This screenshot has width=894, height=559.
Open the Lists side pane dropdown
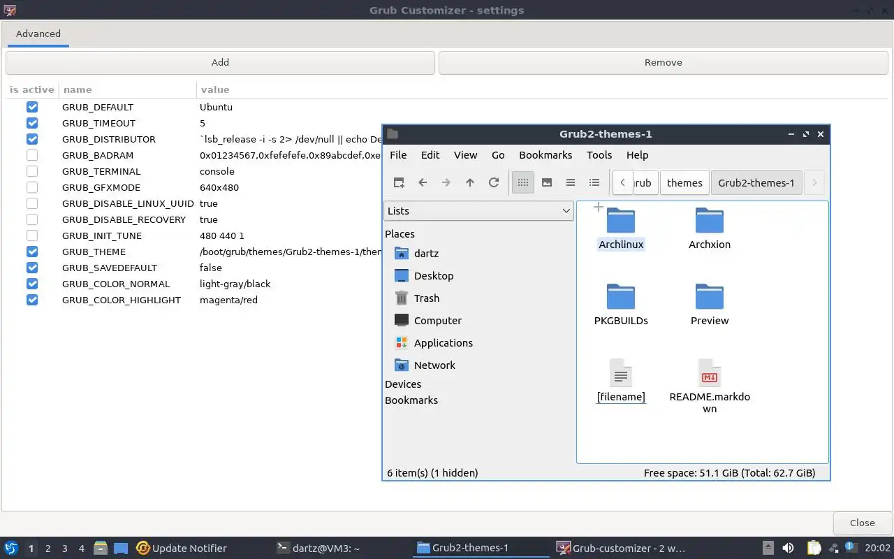click(478, 210)
